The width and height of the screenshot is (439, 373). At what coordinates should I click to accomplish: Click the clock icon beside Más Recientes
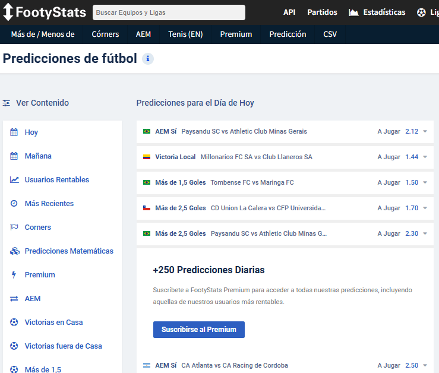click(x=14, y=204)
